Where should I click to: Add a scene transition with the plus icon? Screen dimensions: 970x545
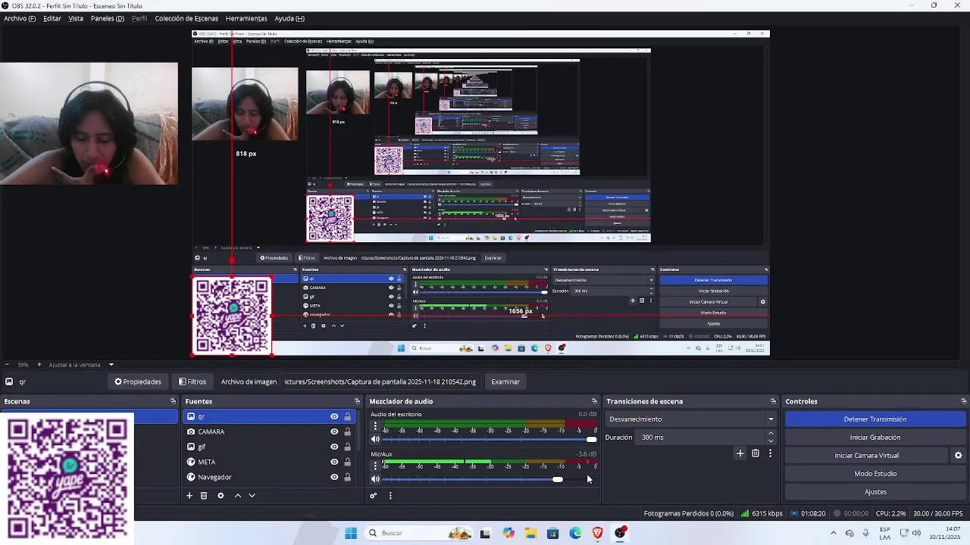tap(740, 453)
